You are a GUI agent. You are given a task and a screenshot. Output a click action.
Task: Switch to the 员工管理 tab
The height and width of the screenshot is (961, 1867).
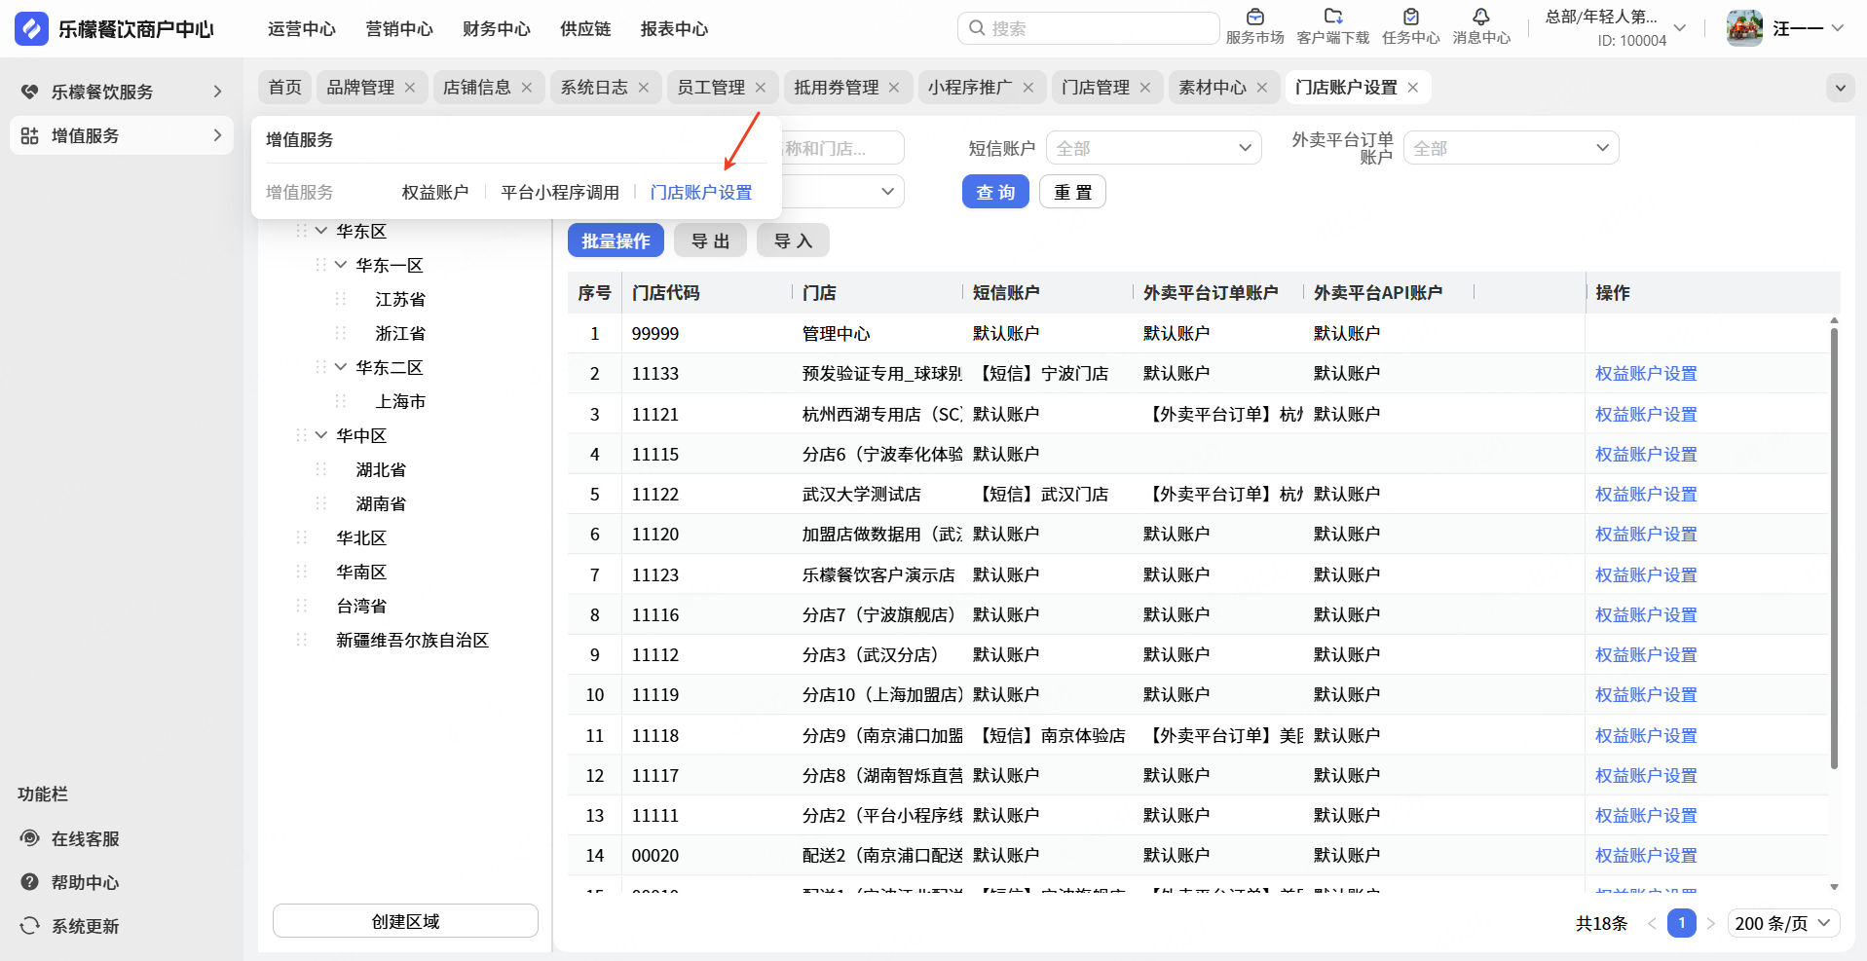711,88
